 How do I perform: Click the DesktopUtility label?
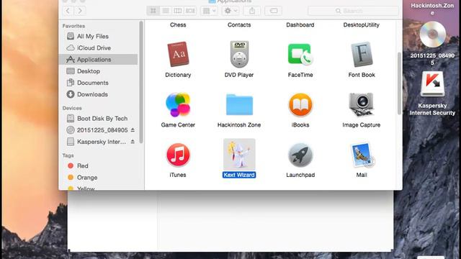click(x=362, y=25)
